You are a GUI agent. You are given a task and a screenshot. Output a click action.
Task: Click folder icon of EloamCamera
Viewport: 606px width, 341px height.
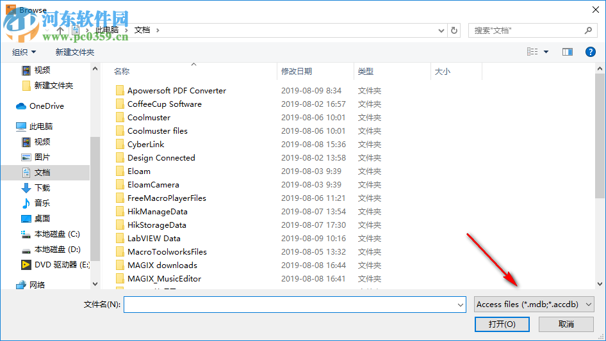pos(120,185)
